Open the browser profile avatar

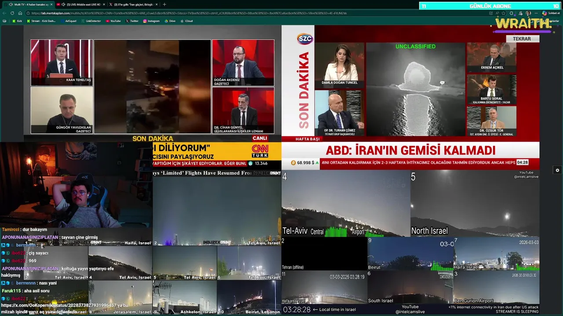[x=528, y=13]
